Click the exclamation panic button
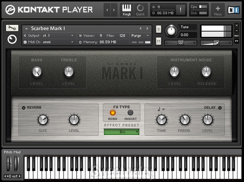 point(180,10)
